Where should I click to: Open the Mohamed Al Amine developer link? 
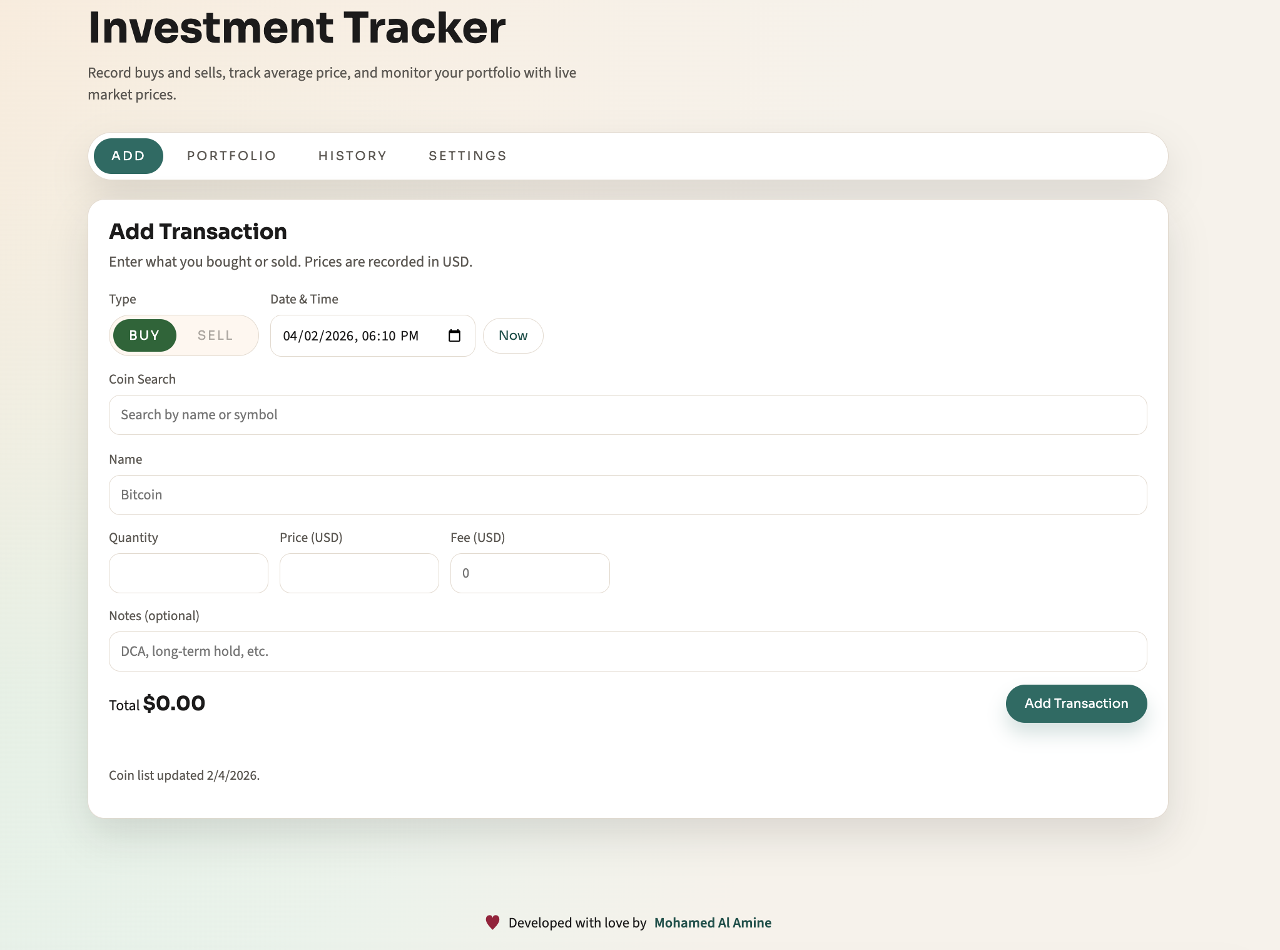coord(713,922)
